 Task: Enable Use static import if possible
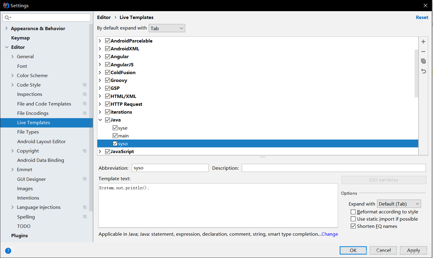[353, 219]
